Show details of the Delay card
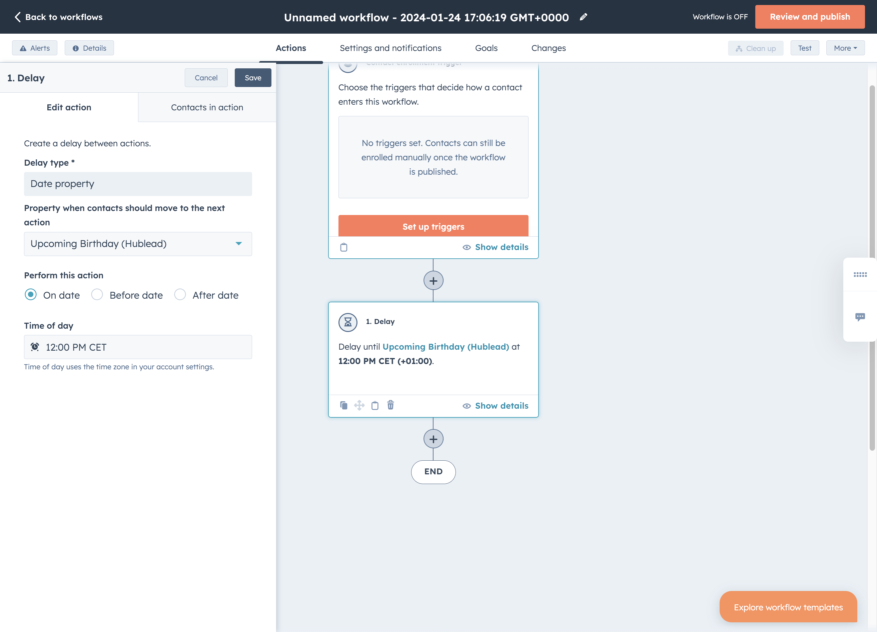The width and height of the screenshot is (877, 632). pyautogui.click(x=495, y=406)
